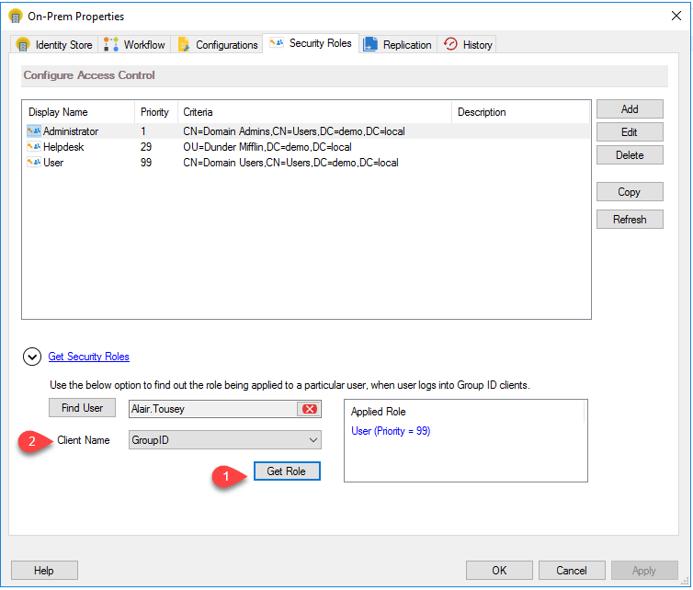
Task: Click the Get Role button
Action: click(287, 471)
